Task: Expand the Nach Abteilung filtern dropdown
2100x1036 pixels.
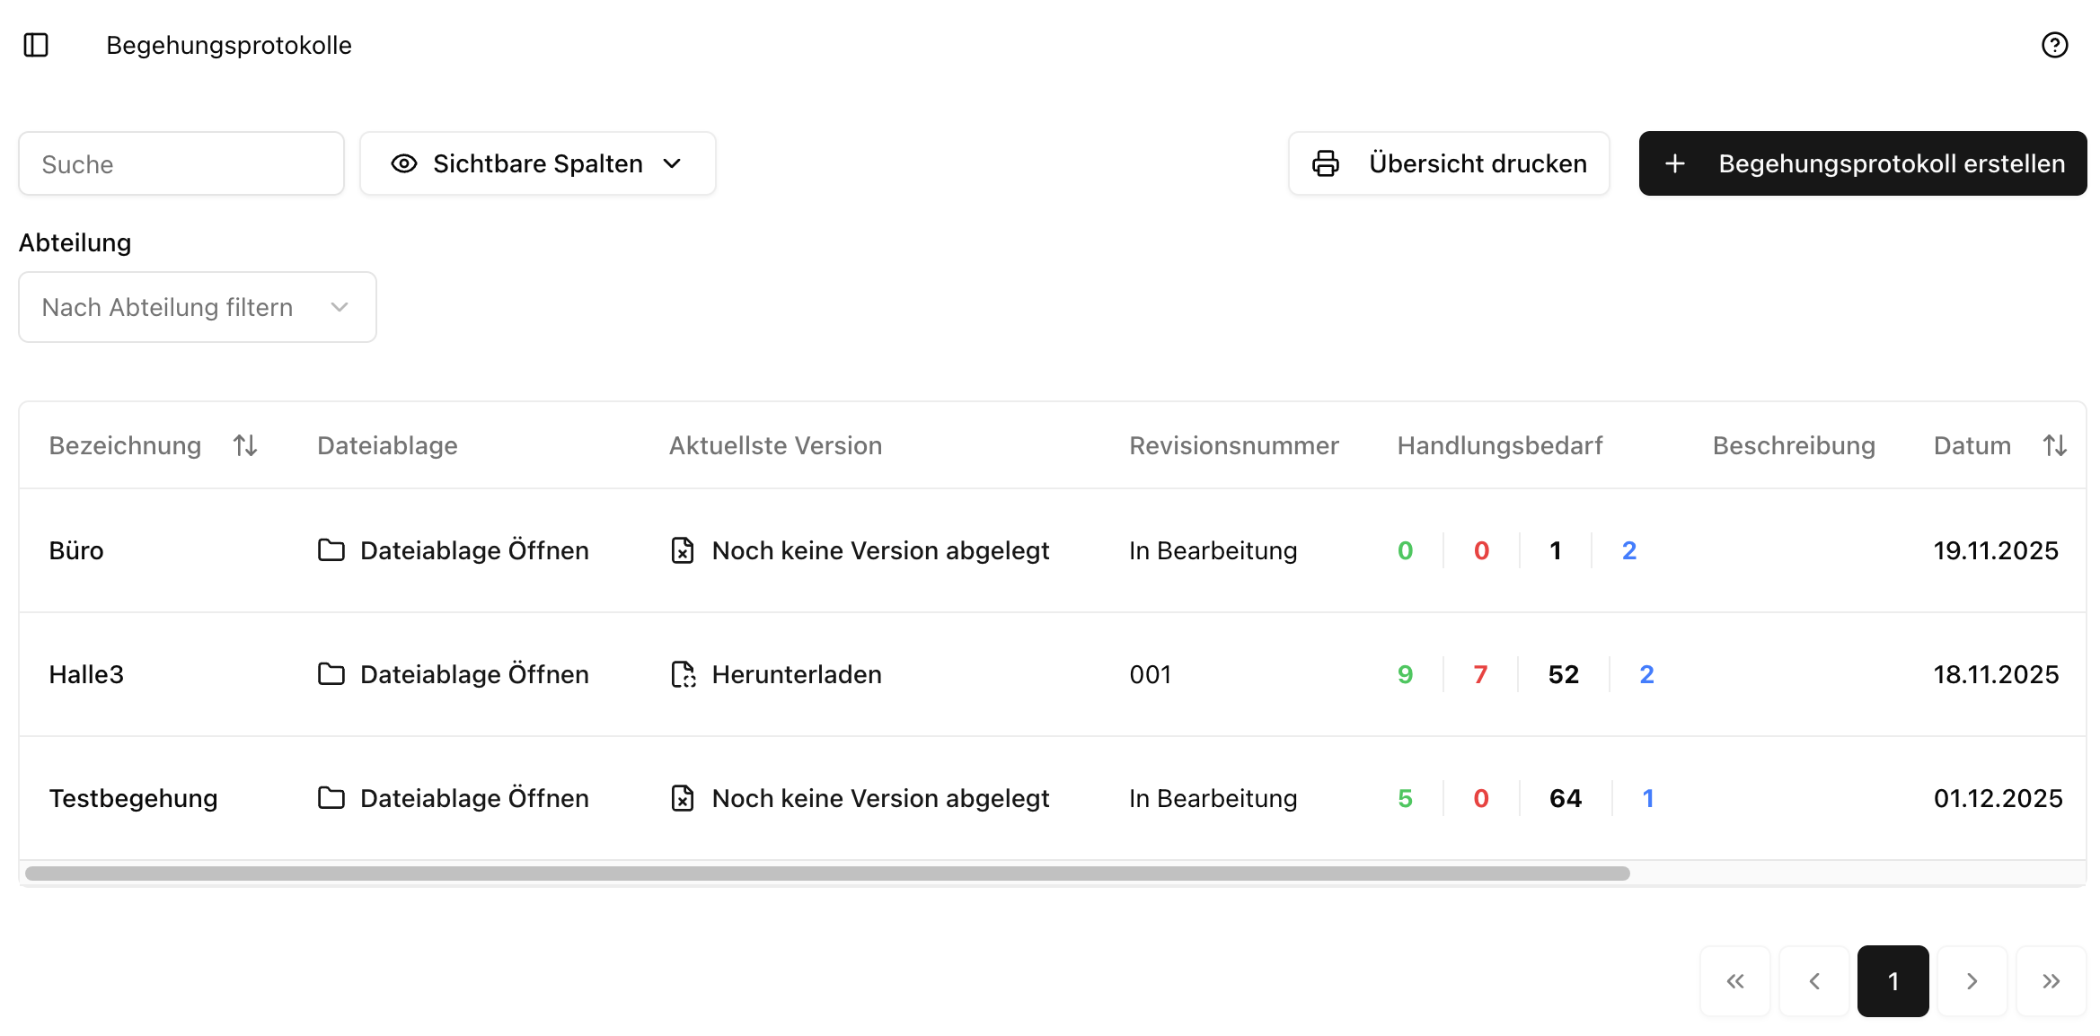Action: (x=197, y=307)
